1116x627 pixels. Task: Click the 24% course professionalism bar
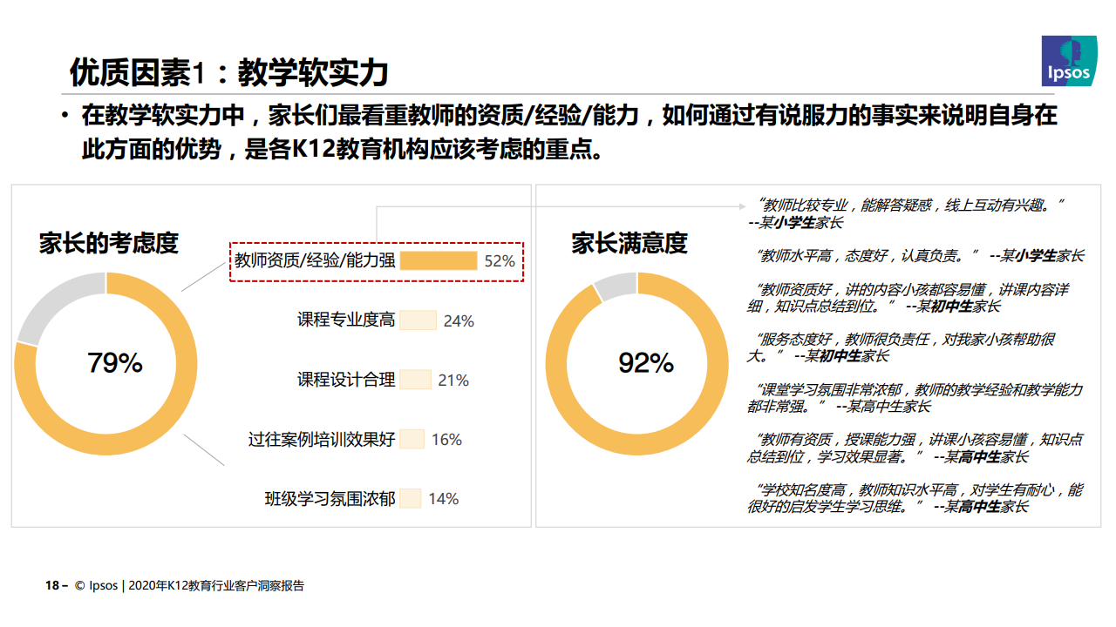click(418, 320)
